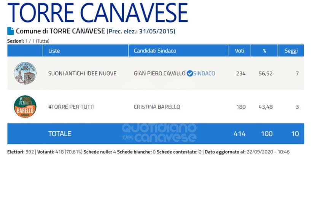Viewport: 315px width, 220px height.
Task: Click the TOTALE row label
Action: click(x=59, y=134)
